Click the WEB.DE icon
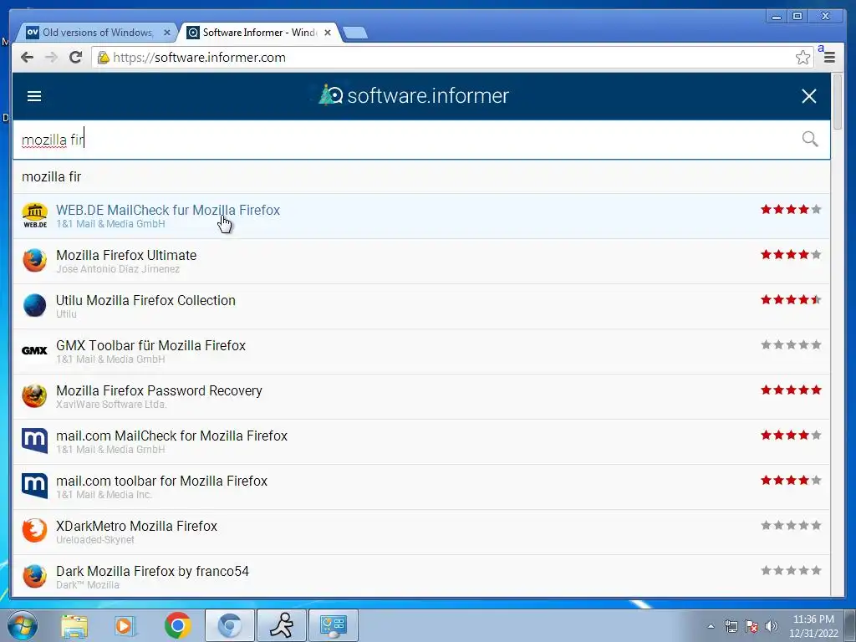This screenshot has width=856, height=642. [34, 216]
